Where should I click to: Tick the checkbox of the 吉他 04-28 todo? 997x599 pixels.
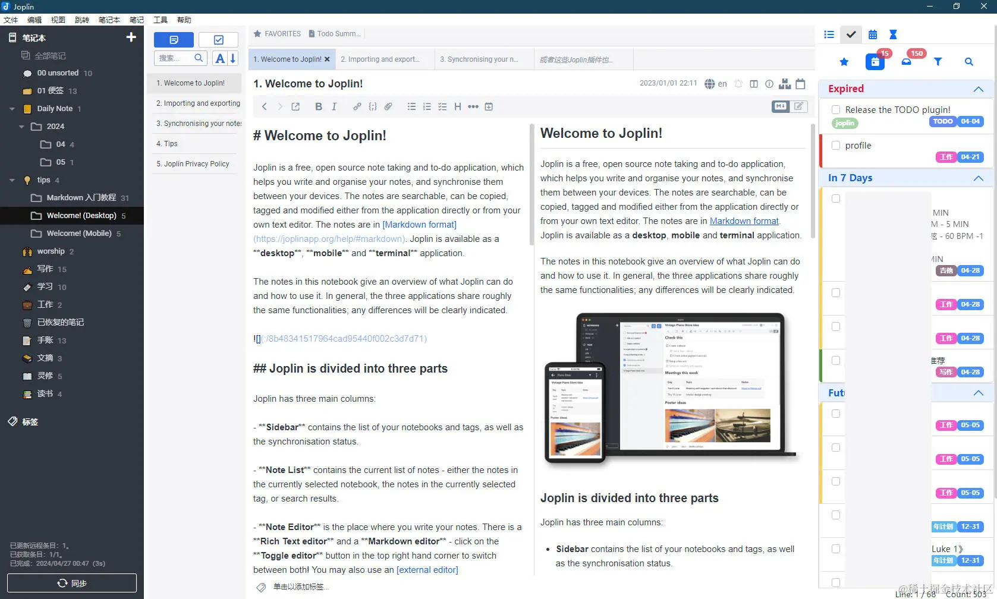click(x=836, y=198)
